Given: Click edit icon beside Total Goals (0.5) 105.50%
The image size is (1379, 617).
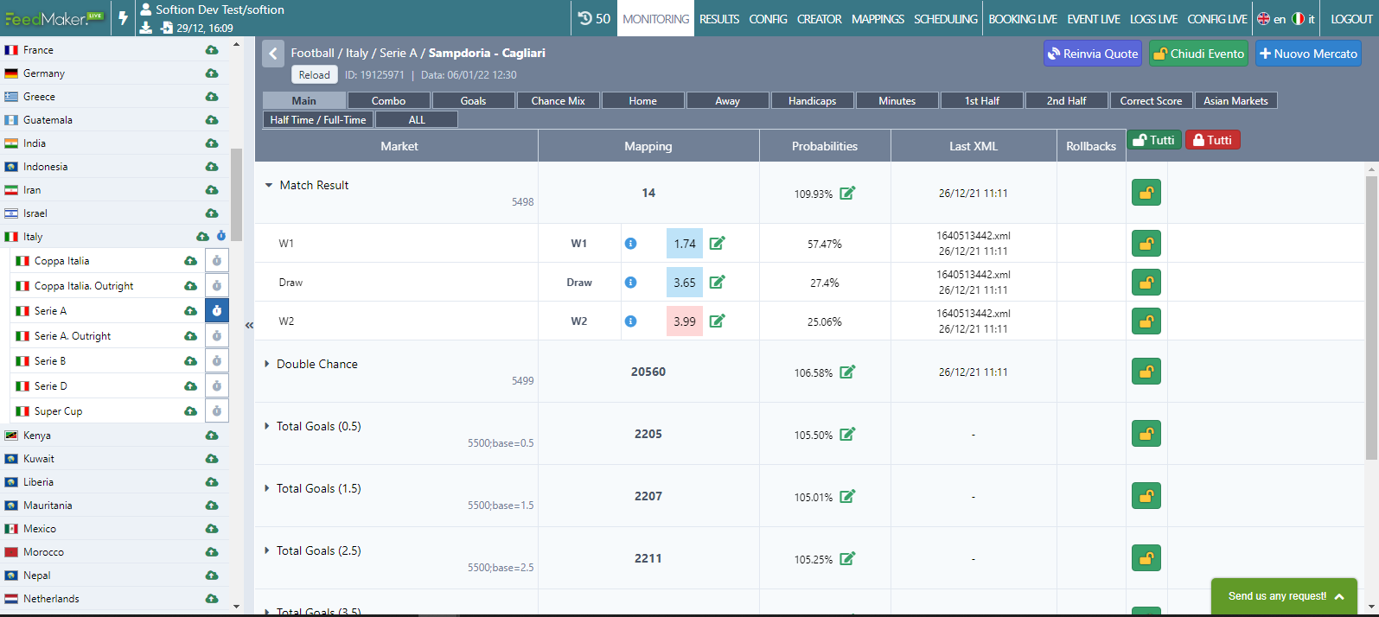Looking at the screenshot, I should tap(847, 434).
